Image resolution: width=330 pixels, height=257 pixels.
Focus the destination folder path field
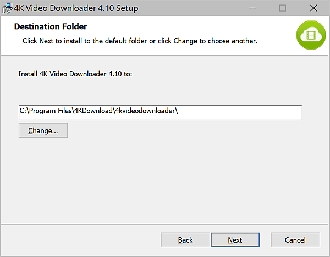pyautogui.click(x=160, y=112)
